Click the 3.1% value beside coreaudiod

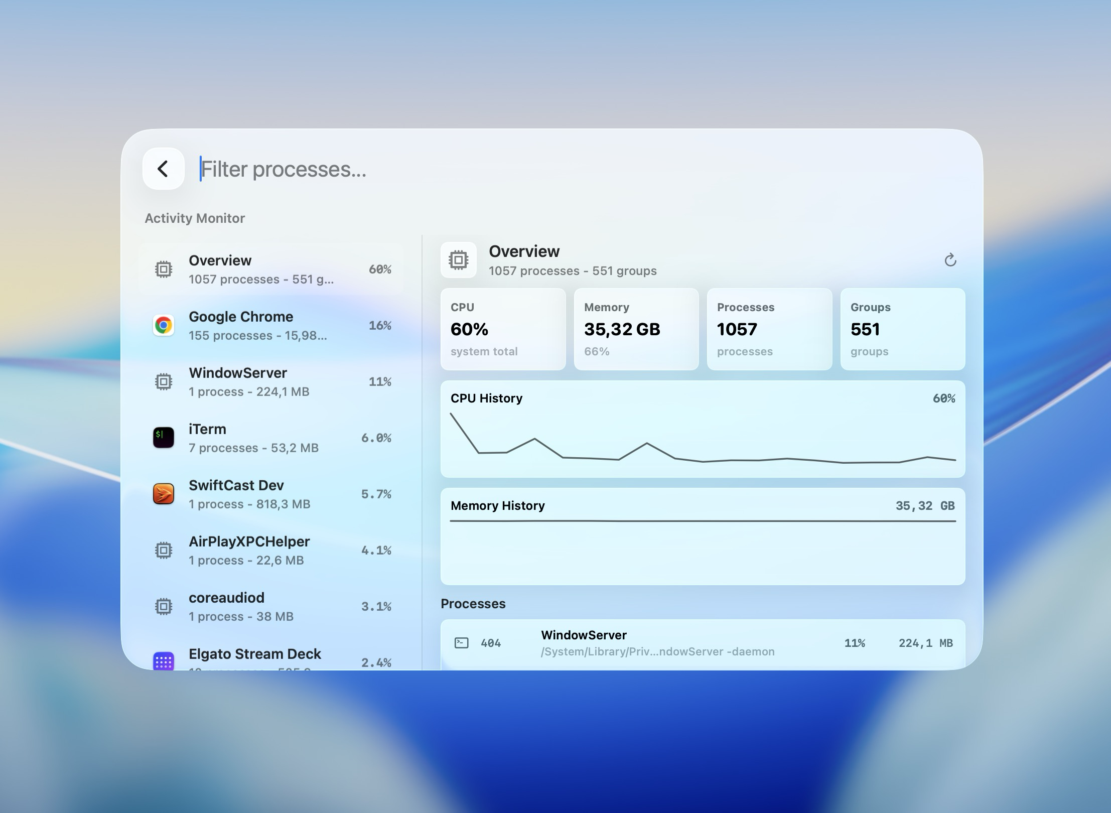376,607
